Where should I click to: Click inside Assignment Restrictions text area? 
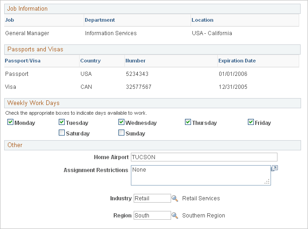[x=201, y=175]
